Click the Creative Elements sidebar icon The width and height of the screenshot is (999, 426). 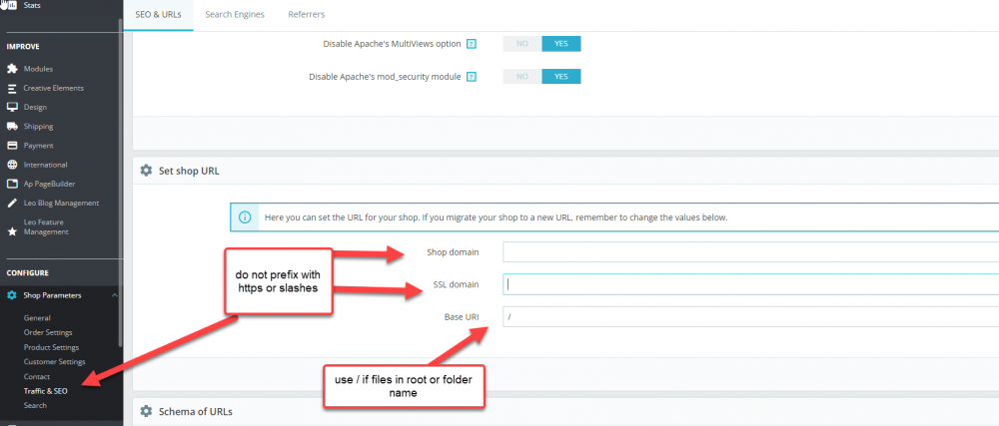[x=11, y=88]
